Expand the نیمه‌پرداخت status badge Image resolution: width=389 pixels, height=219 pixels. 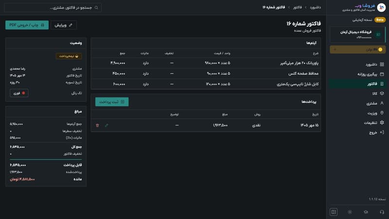pos(69,56)
